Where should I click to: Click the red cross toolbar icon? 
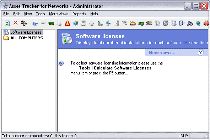206,23
